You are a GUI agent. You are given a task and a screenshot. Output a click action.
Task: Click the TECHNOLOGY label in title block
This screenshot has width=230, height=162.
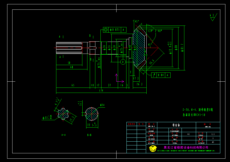point(175,131)
